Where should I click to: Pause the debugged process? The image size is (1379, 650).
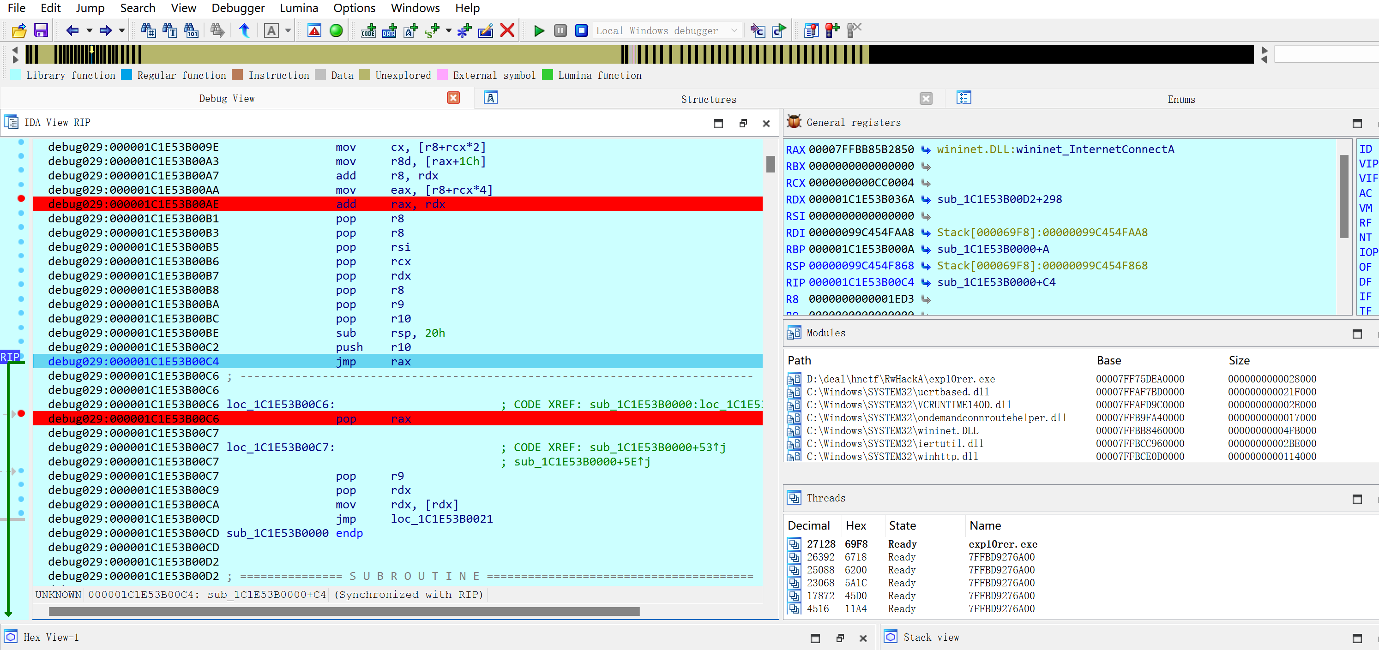(x=560, y=30)
